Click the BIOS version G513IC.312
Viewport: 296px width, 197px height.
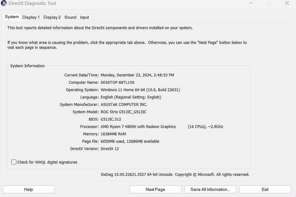pos(111,119)
